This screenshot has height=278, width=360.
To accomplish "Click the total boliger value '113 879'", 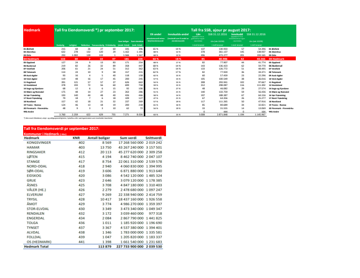I will coord(105,247).
